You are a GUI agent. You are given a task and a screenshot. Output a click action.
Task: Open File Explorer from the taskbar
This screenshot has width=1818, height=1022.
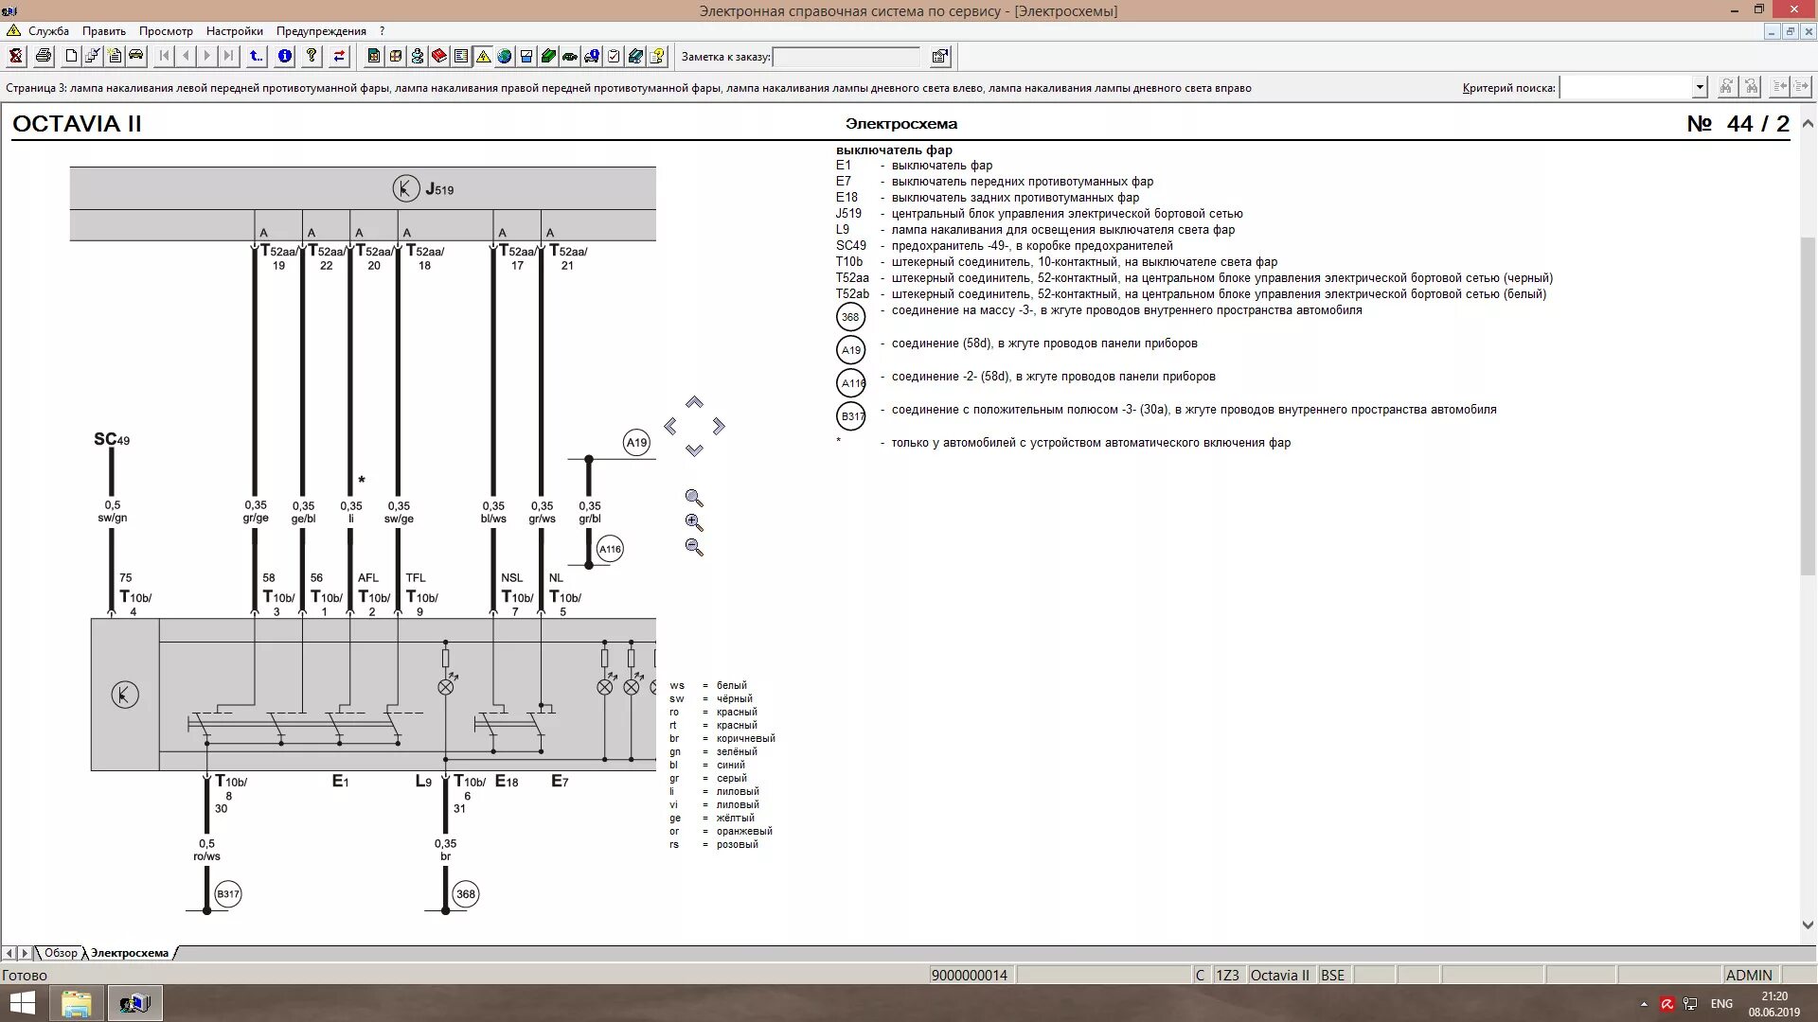[x=76, y=1003]
